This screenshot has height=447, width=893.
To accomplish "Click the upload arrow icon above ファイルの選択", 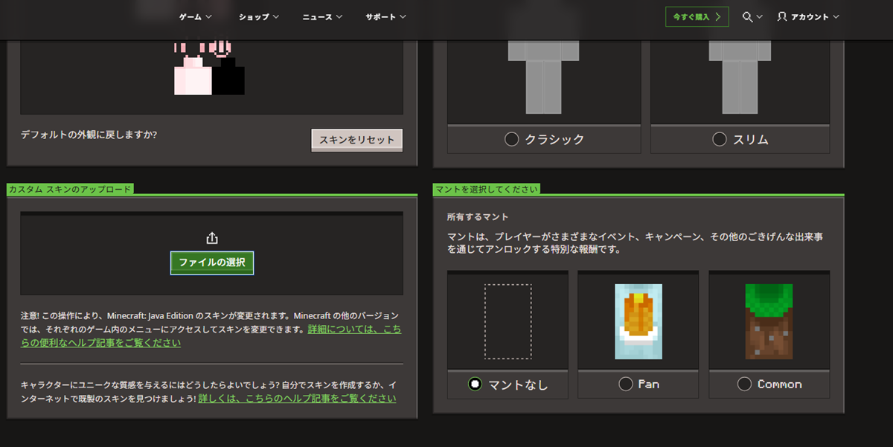I will pos(212,238).
